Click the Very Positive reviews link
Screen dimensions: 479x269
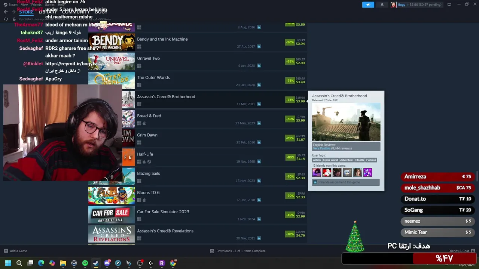(321, 148)
